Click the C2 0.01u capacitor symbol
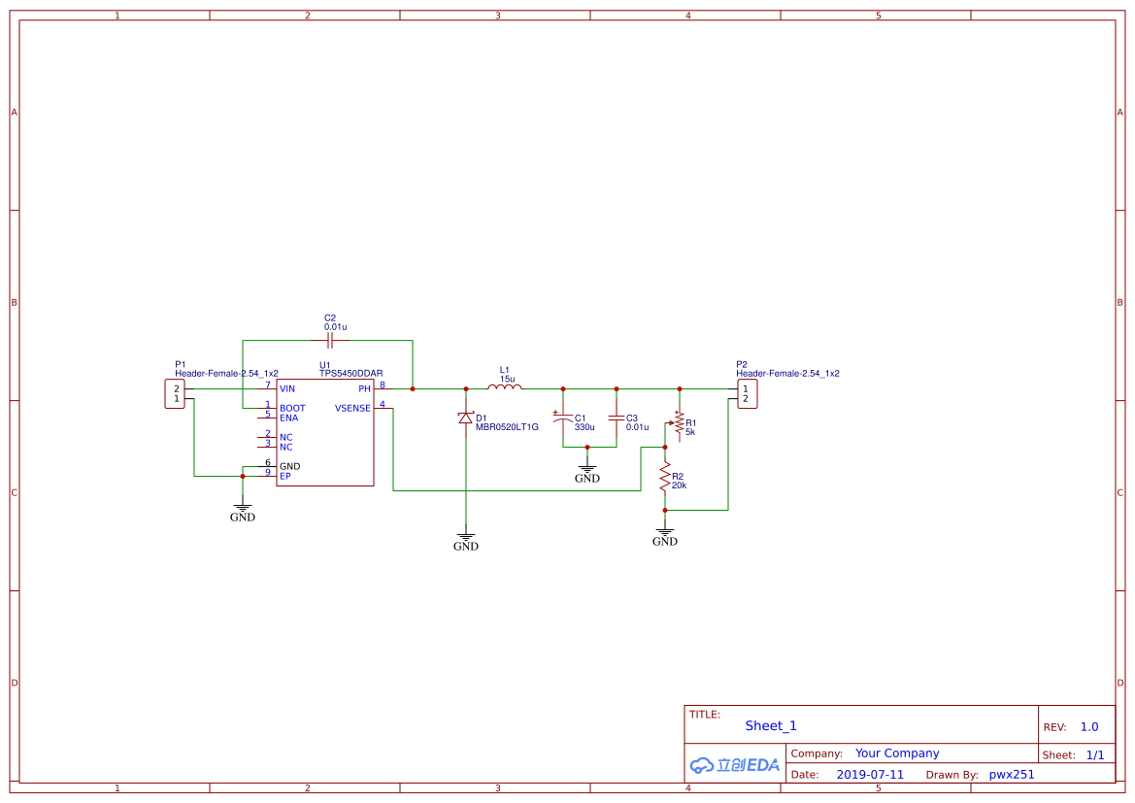The height and width of the screenshot is (803, 1135). 330,340
